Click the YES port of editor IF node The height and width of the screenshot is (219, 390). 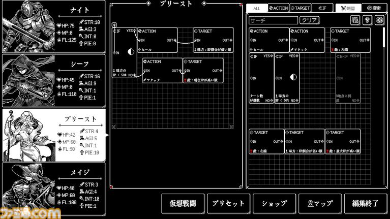click(x=135, y=31)
